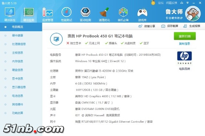Switch to the 硬件检测 tab
The height and width of the screenshot is (136, 205).
click(29, 13)
